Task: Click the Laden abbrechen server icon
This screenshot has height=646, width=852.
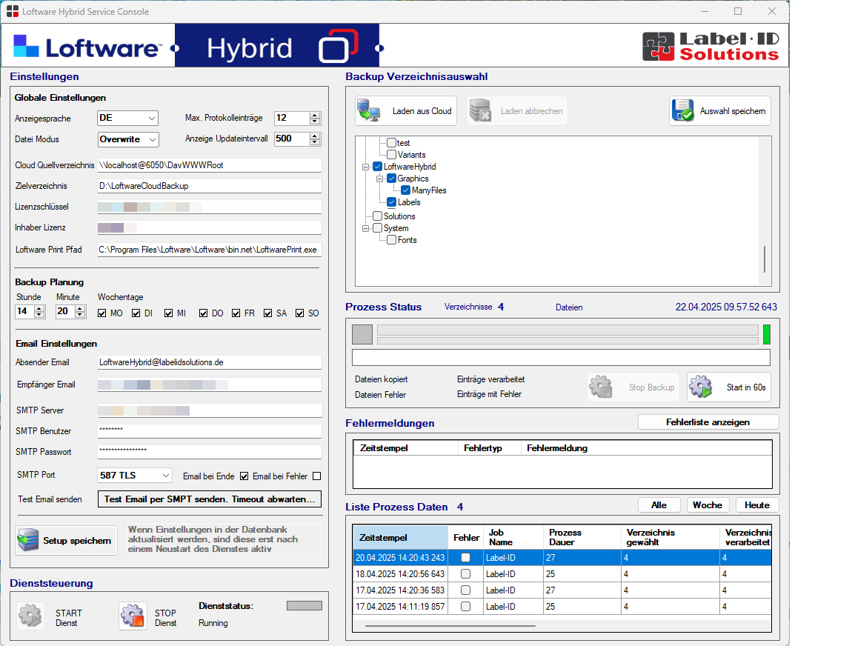Action: (x=480, y=110)
